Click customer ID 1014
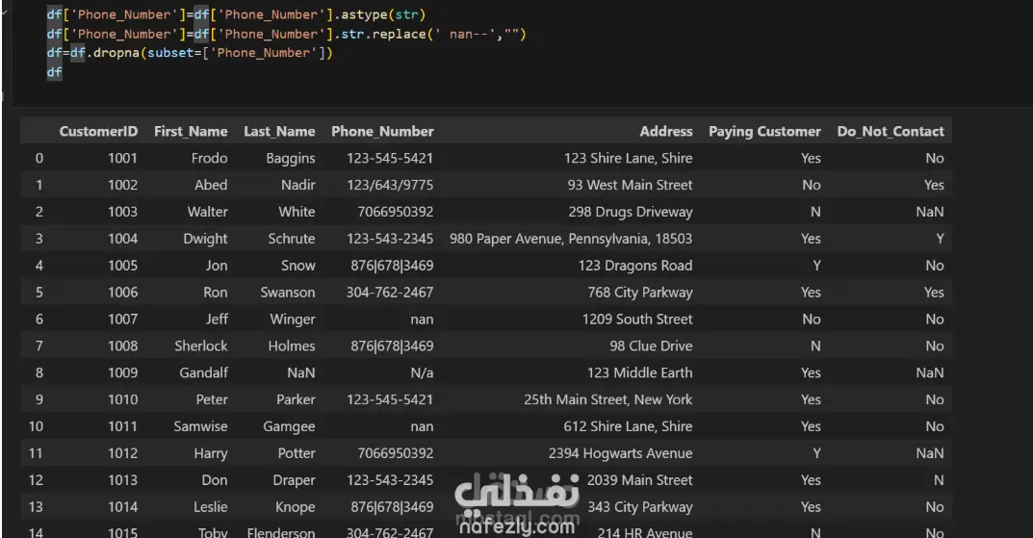 tap(122, 507)
